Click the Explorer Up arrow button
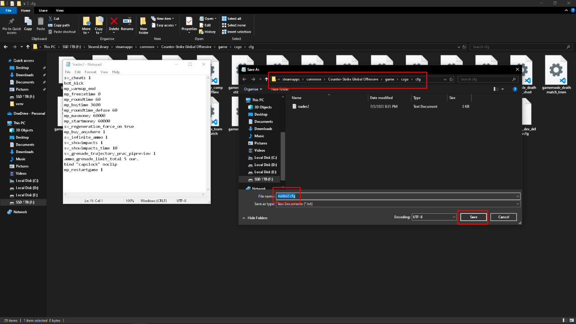Screen dimensions: 576x324 [x=28, y=47]
